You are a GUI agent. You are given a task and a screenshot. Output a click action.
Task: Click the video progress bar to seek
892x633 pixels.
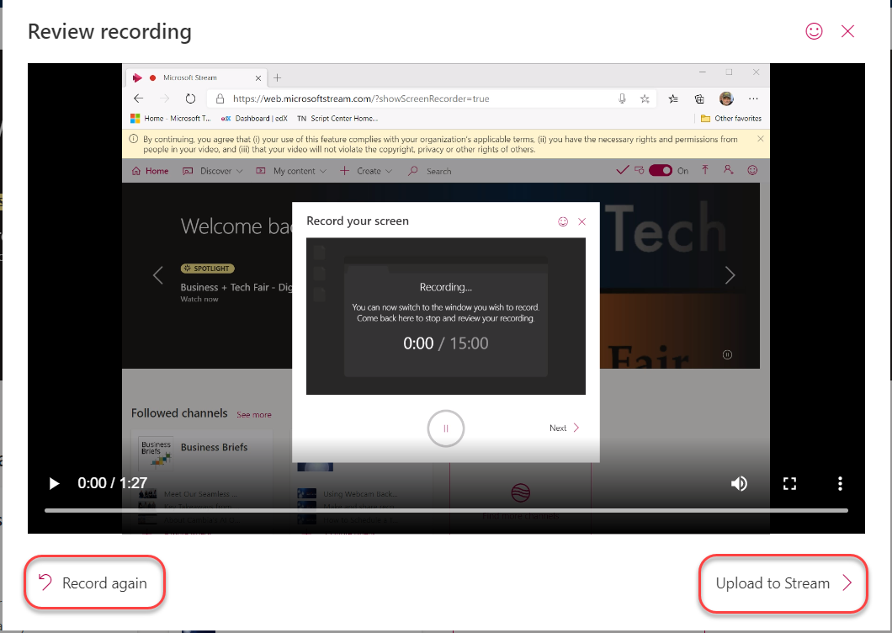click(446, 510)
